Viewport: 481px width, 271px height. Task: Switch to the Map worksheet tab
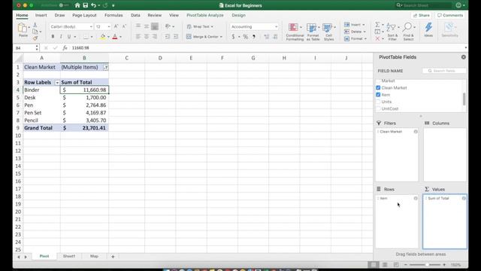pyautogui.click(x=94, y=256)
